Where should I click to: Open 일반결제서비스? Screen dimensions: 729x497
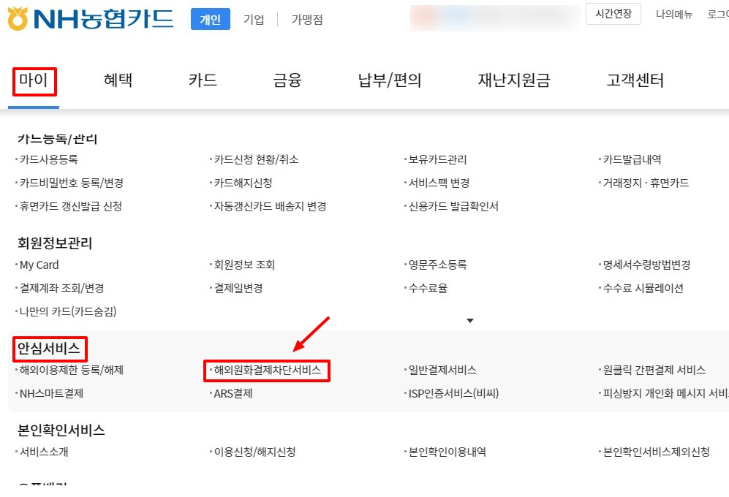(442, 370)
